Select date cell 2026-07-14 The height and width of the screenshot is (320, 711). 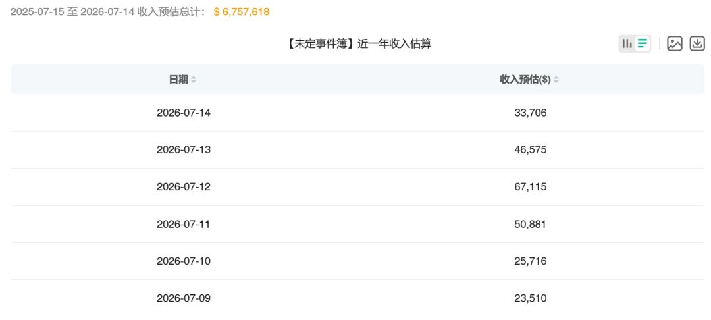pos(184,113)
